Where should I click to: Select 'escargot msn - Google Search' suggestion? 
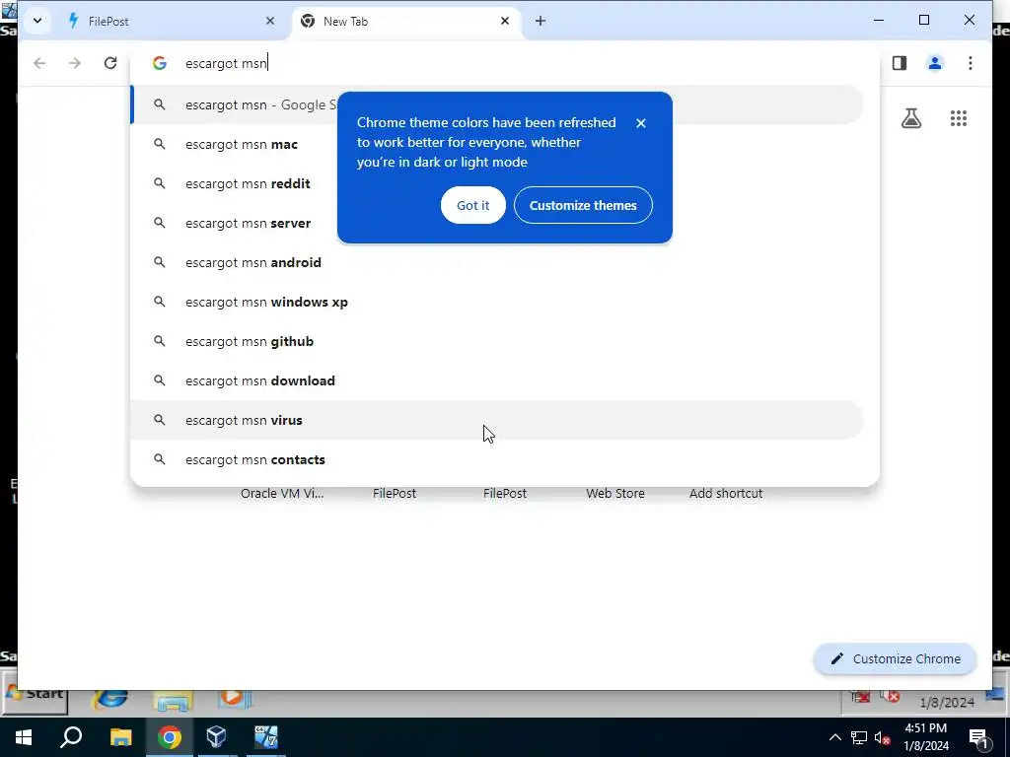coord(497,104)
